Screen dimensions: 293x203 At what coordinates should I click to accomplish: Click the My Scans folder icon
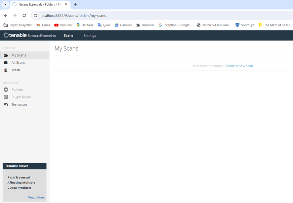(6, 55)
